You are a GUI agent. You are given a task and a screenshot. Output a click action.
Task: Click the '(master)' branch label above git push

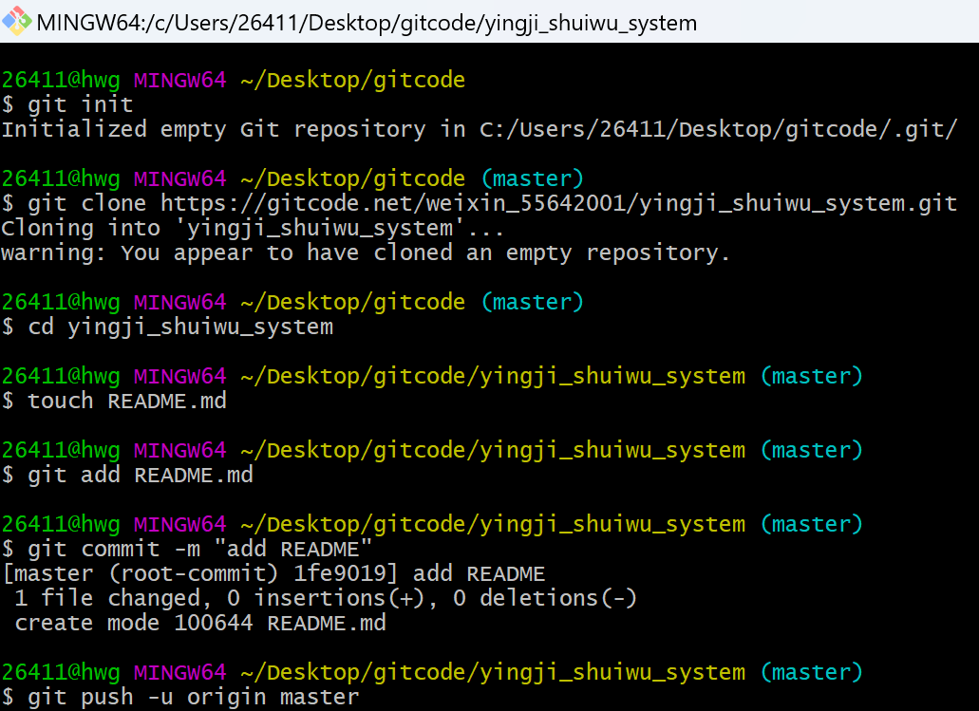[x=811, y=672]
